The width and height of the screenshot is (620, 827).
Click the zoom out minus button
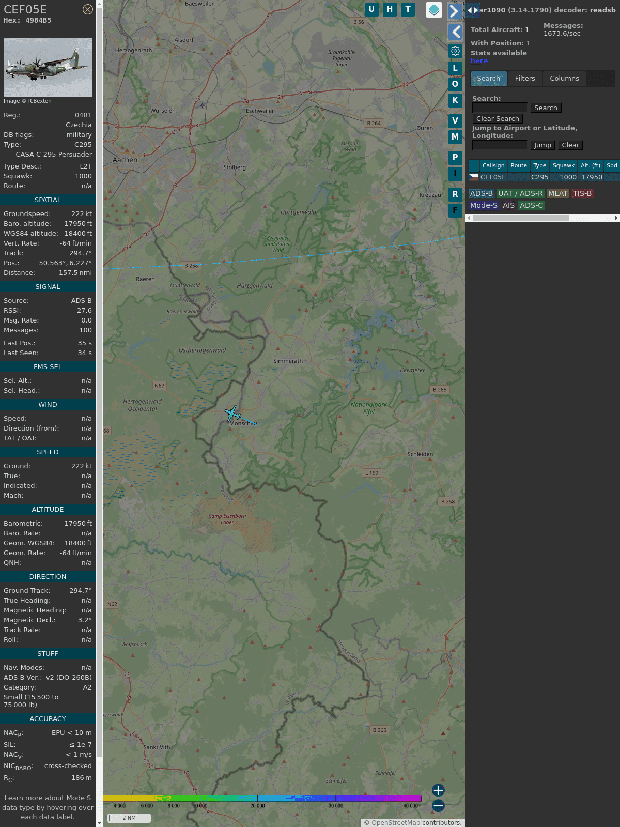pos(438,805)
